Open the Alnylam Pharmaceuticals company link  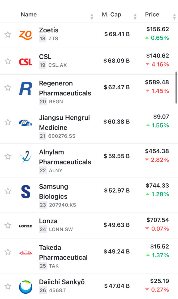point(65,157)
